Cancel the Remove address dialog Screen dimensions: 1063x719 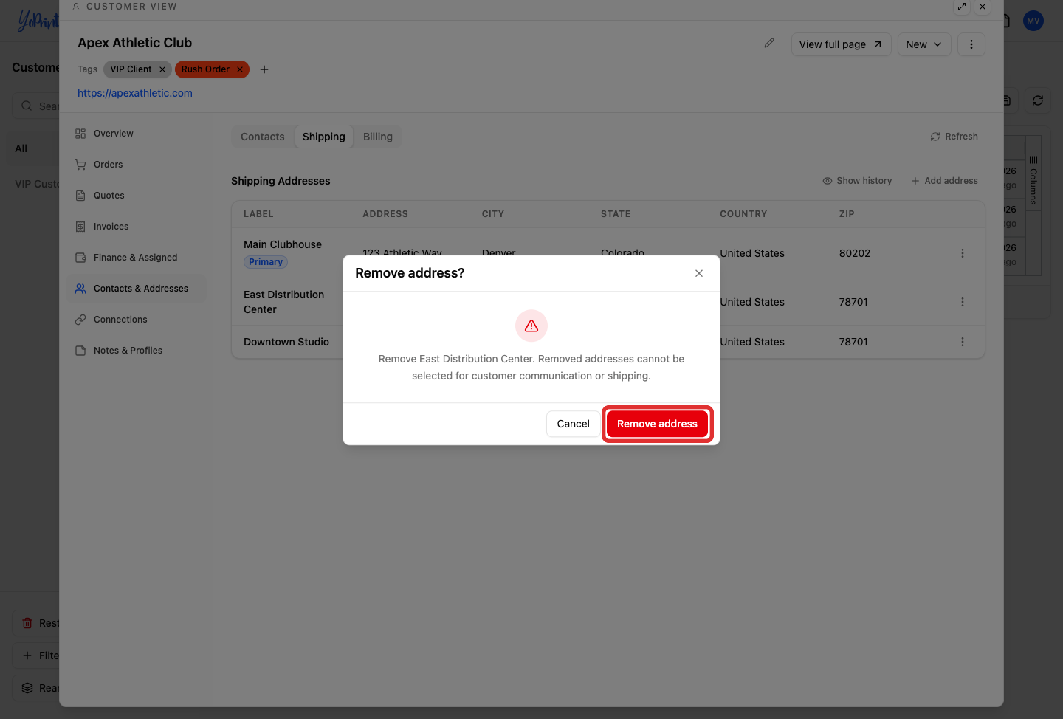(573, 424)
